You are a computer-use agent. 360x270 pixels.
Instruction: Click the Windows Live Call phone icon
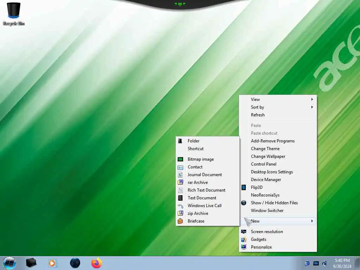click(x=180, y=206)
